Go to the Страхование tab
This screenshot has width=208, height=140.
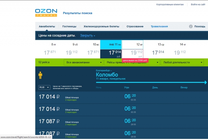(x=135, y=27)
